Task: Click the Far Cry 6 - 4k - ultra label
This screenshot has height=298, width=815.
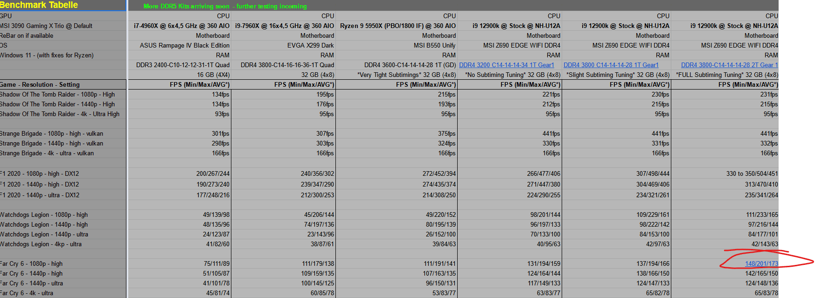Action: point(27,293)
